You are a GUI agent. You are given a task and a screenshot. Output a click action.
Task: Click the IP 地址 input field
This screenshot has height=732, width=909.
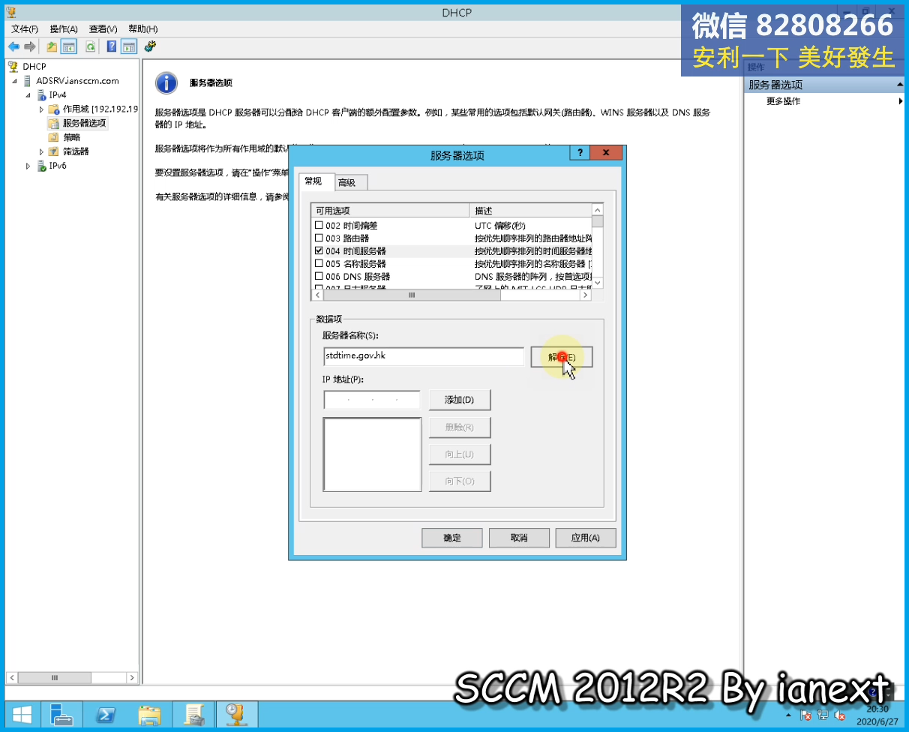(372, 400)
